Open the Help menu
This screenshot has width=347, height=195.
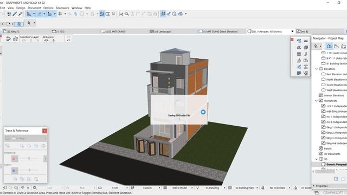click(88, 8)
